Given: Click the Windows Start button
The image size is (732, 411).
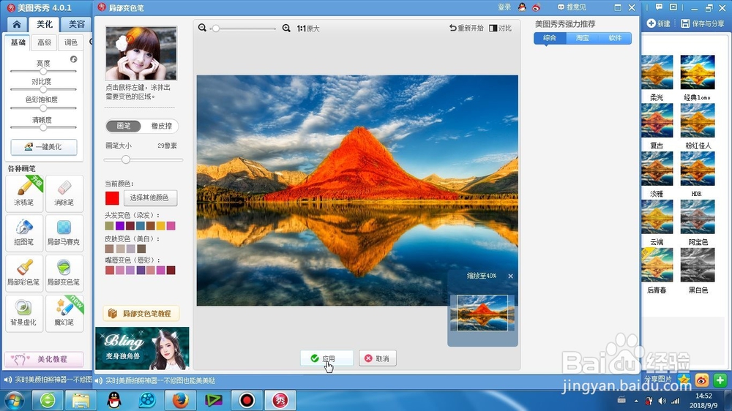Looking at the screenshot, I should [x=15, y=401].
